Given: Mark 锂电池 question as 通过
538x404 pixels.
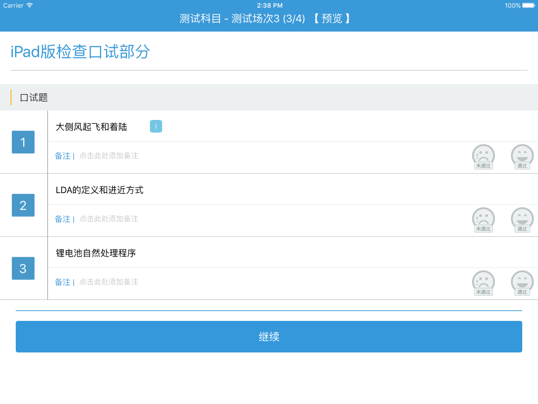Looking at the screenshot, I should tap(522, 283).
